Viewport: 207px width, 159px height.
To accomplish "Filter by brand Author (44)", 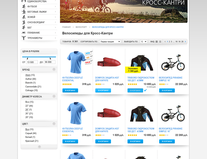I will point(30,79).
